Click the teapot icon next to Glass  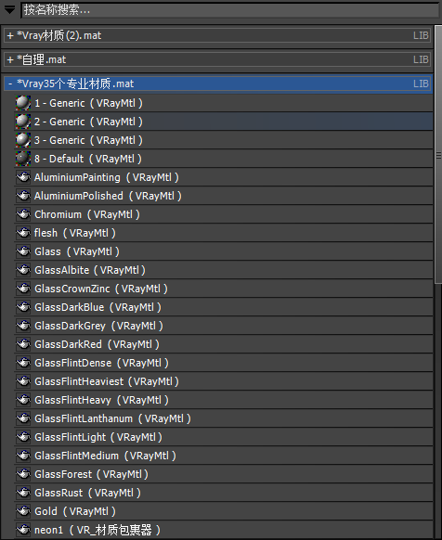[23, 251]
